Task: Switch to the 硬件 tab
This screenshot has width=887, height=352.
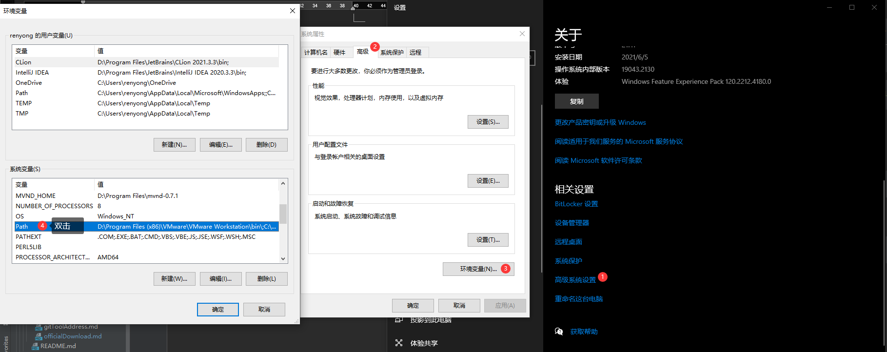Action: click(x=339, y=53)
